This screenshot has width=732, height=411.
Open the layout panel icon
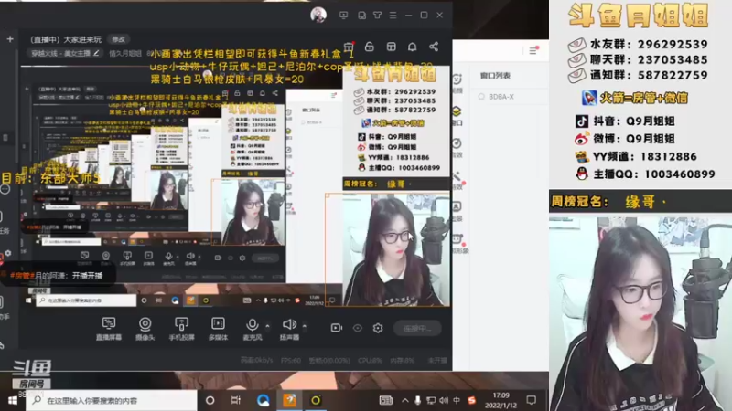[x=392, y=47]
